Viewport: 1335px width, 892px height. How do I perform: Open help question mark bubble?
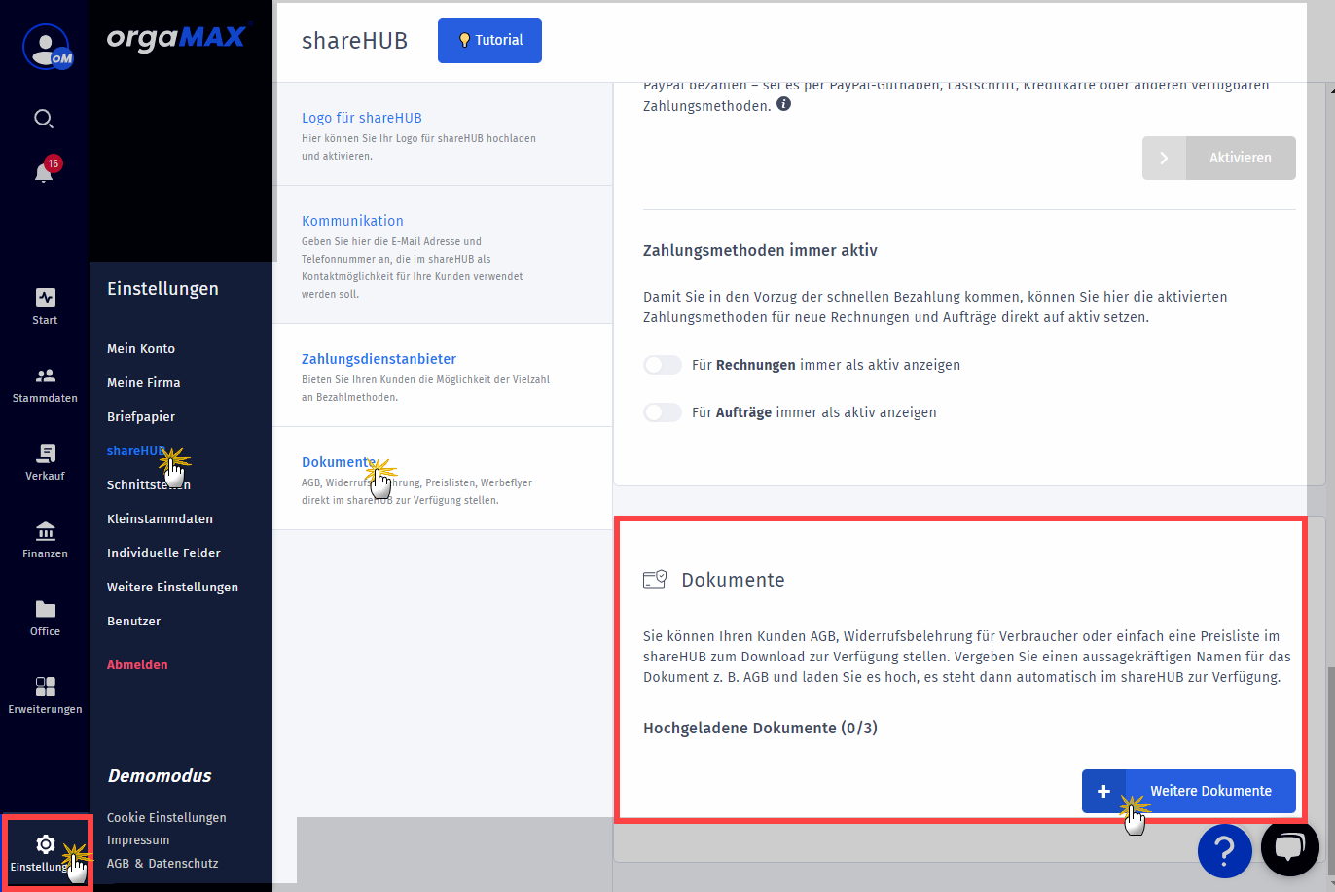1224,851
